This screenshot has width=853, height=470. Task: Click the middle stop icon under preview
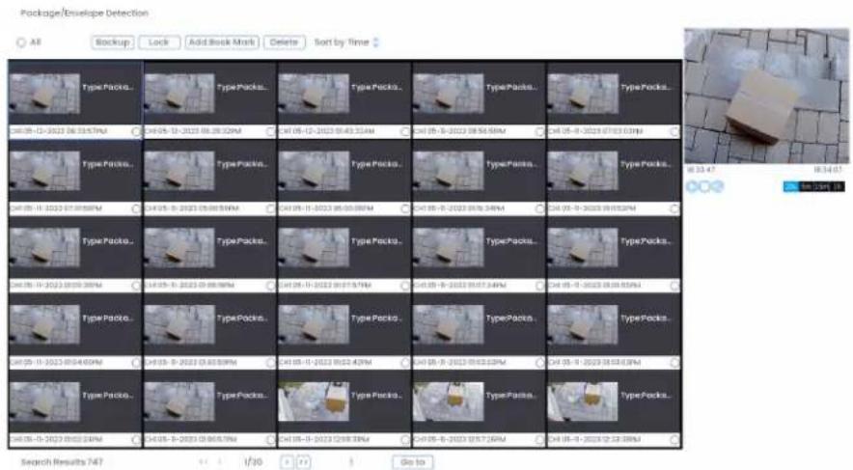pyautogui.click(x=705, y=186)
